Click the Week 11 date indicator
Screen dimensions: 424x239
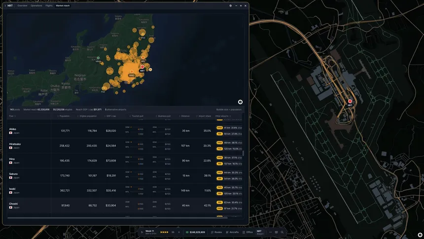coord(150,232)
